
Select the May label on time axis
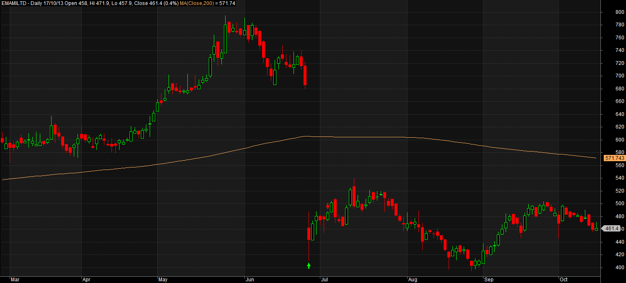pyautogui.click(x=163, y=279)
